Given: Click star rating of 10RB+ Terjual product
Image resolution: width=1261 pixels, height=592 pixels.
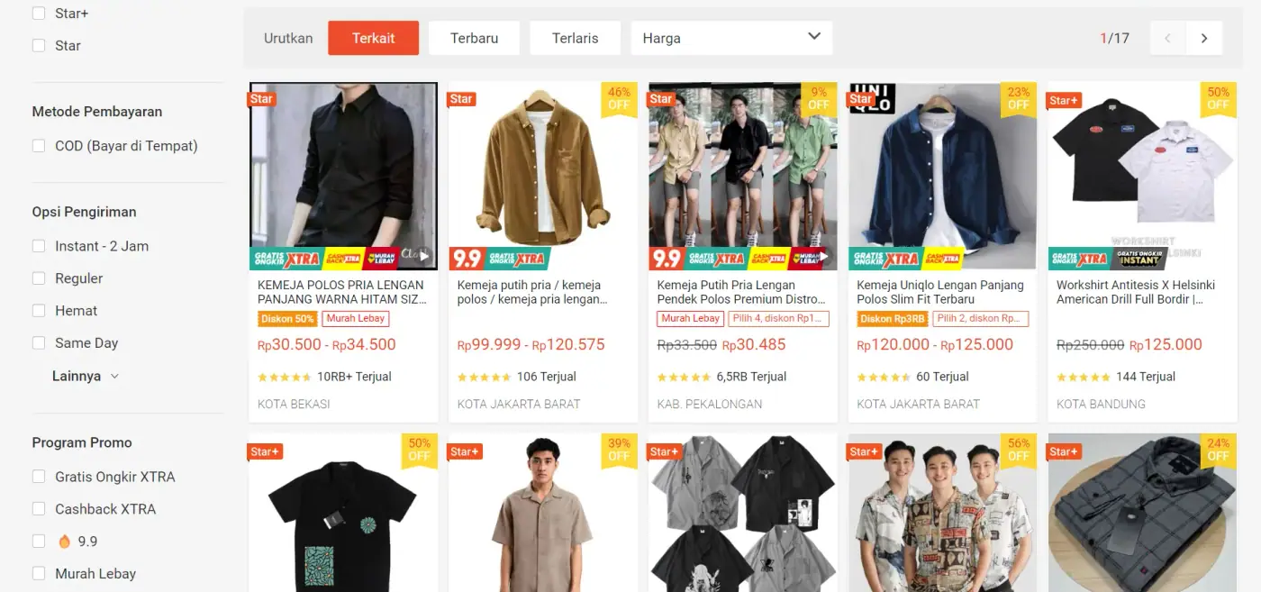Looking at the screenshot, I should (285, 378).
